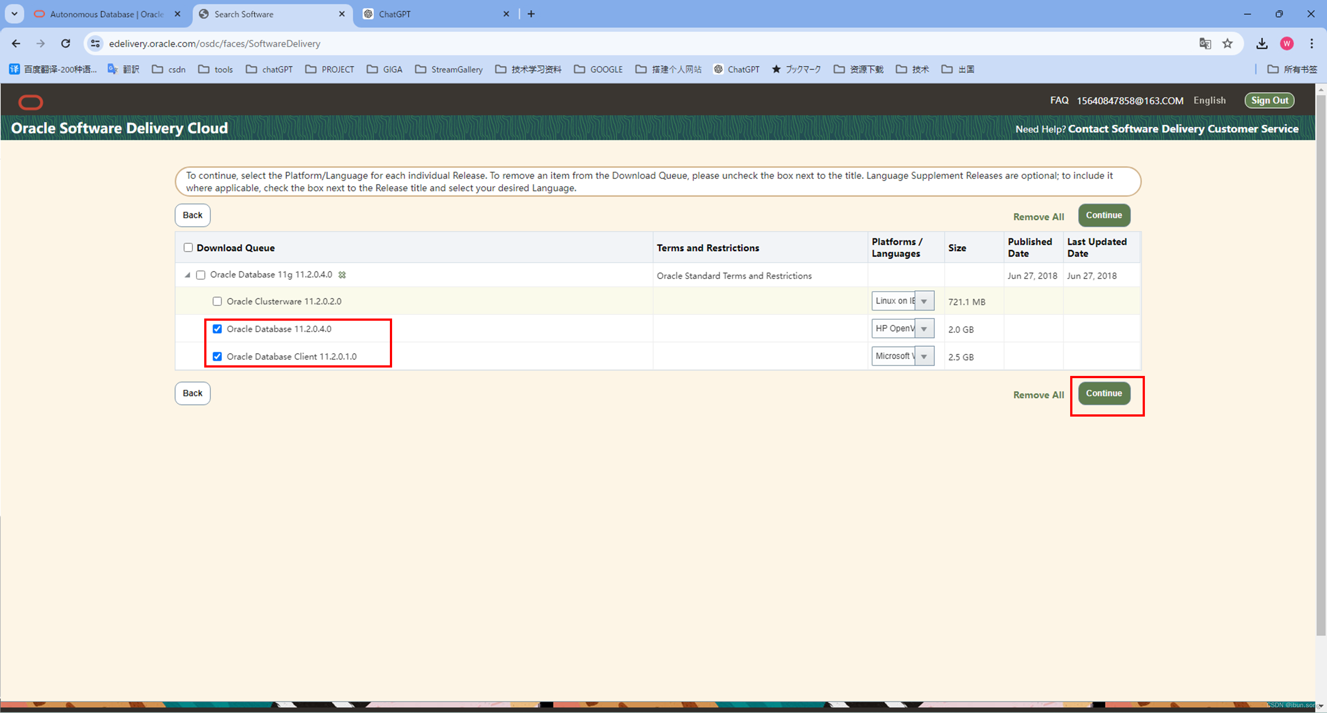Close the Search Software tab
This screenshot has height=713, width=1327.
coord(342,14)
